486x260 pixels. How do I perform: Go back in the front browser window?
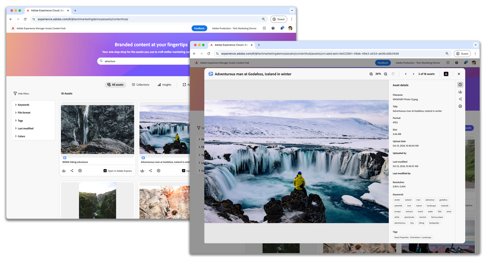194,54
